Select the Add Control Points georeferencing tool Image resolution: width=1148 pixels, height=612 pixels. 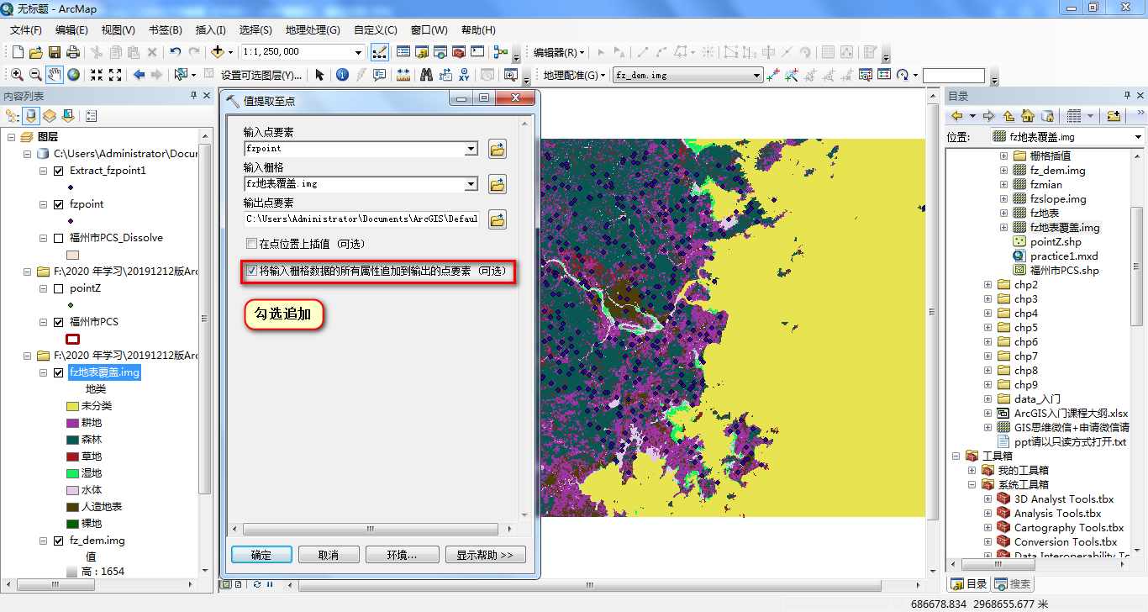click(x=772, y=74)
